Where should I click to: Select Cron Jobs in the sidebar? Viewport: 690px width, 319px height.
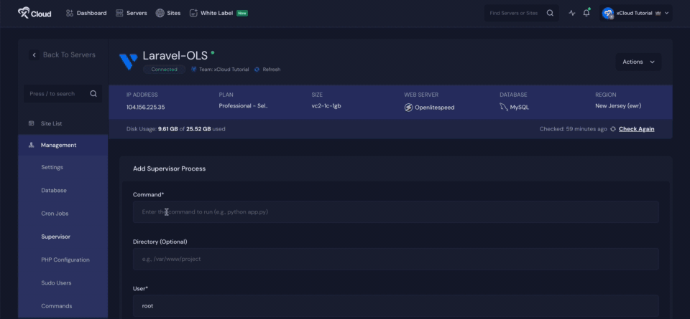(55, 214)
